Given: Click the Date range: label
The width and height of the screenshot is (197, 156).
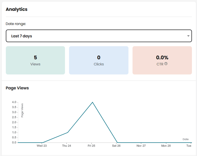Looking at the screenshot, I should tap(16, 24).
